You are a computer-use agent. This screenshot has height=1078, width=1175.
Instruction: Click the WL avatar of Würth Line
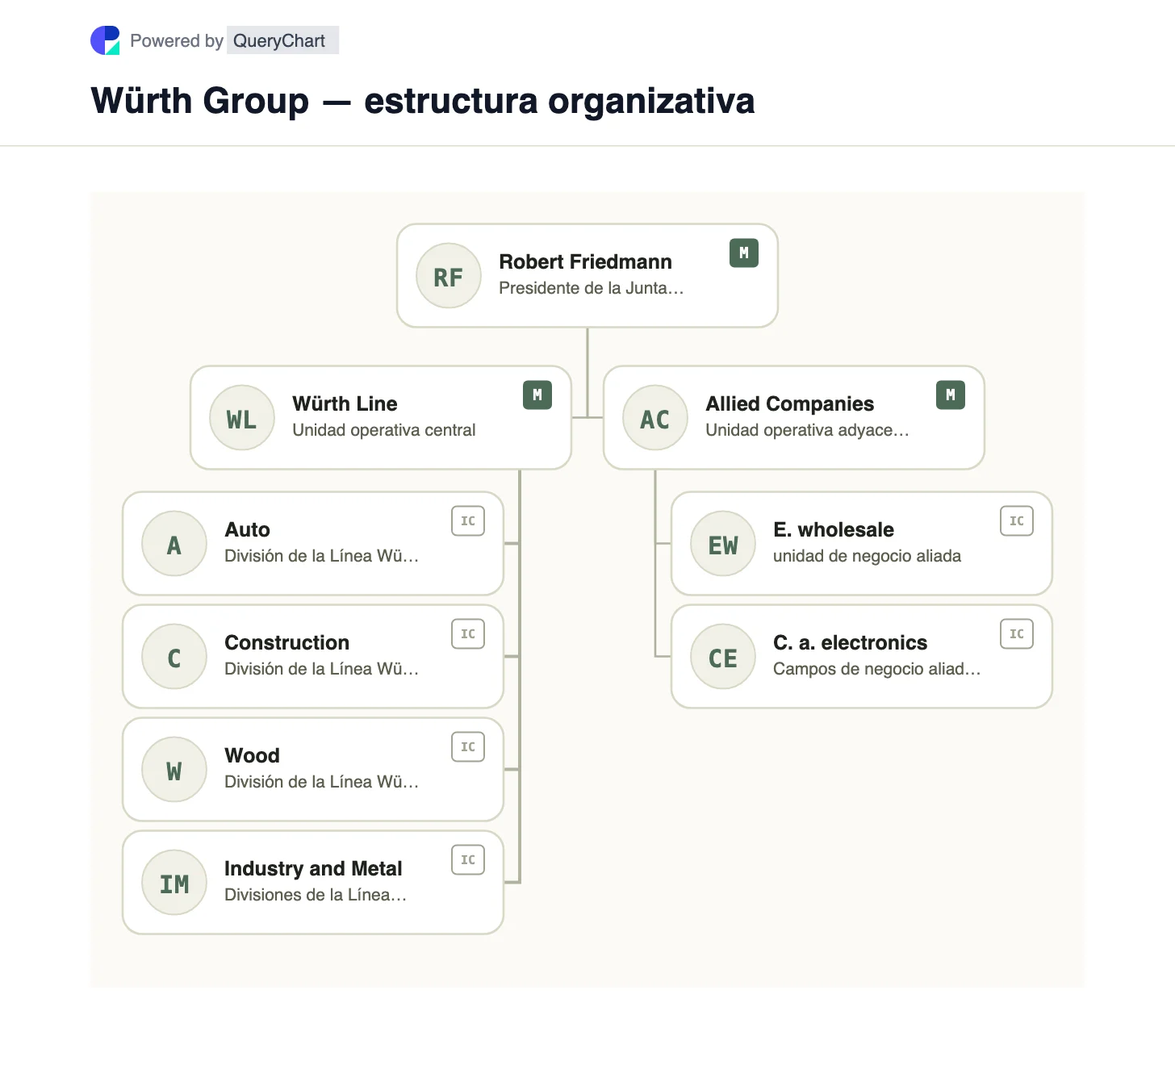pos(242,418)
